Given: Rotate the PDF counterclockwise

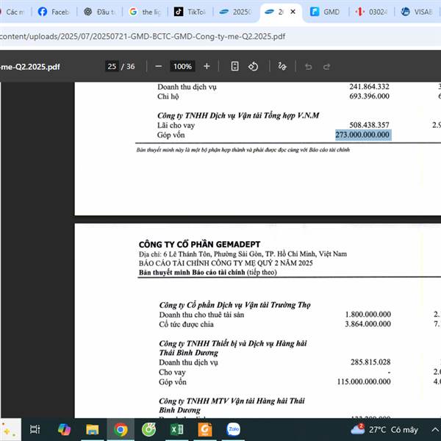Looking at the screenshot, I should coord(253,67).
